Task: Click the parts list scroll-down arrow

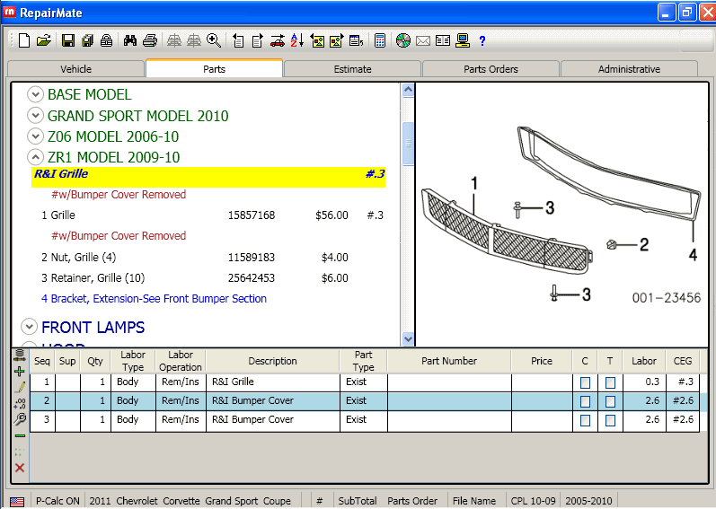Action: click(408, 338)
